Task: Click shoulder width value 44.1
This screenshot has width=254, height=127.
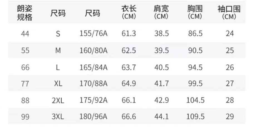Action: tap(161, 116)
